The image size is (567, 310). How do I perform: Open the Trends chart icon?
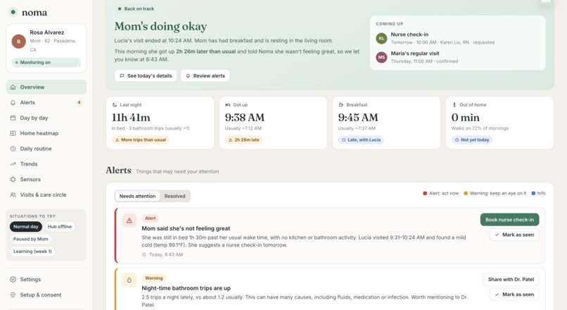(x=13, y=164)
